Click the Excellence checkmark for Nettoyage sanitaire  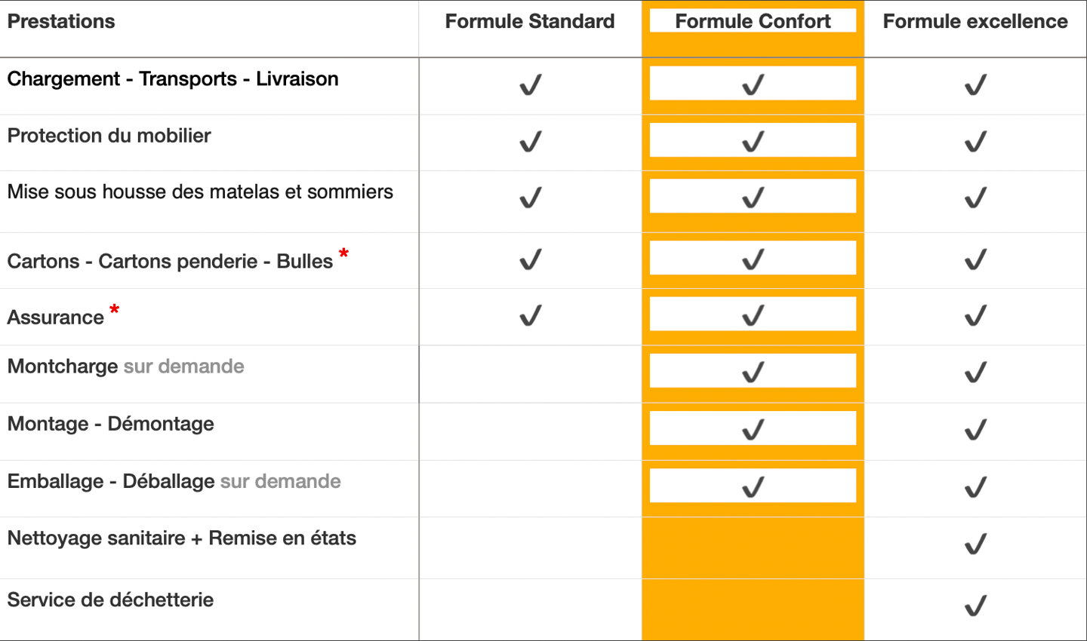coord(976,544)
